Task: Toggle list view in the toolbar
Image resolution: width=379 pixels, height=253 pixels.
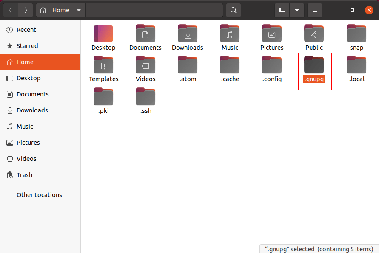Action: [x=282, y=10]
